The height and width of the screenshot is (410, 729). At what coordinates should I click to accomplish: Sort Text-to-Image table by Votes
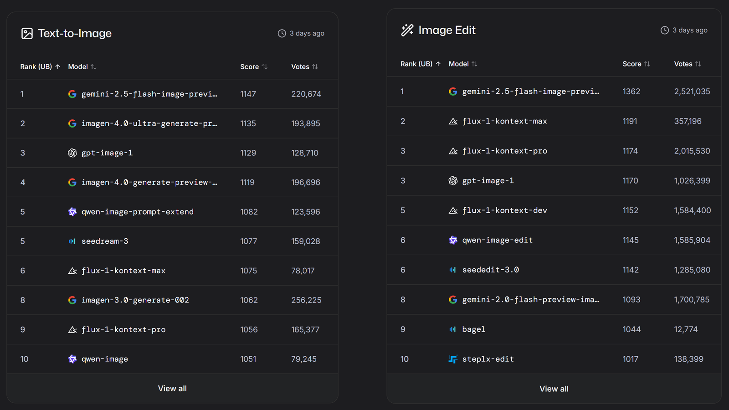pos(304,67)
